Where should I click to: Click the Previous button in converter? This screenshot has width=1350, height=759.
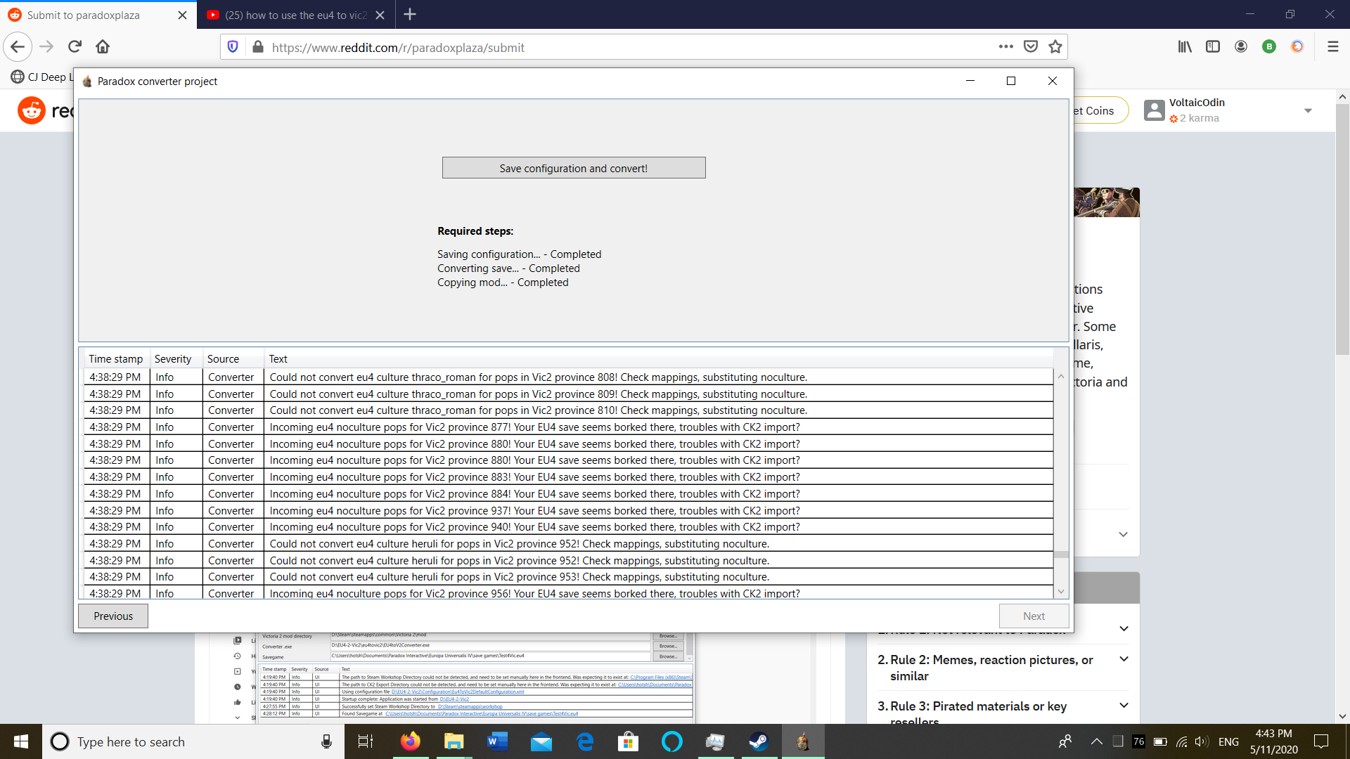point(113,616)
